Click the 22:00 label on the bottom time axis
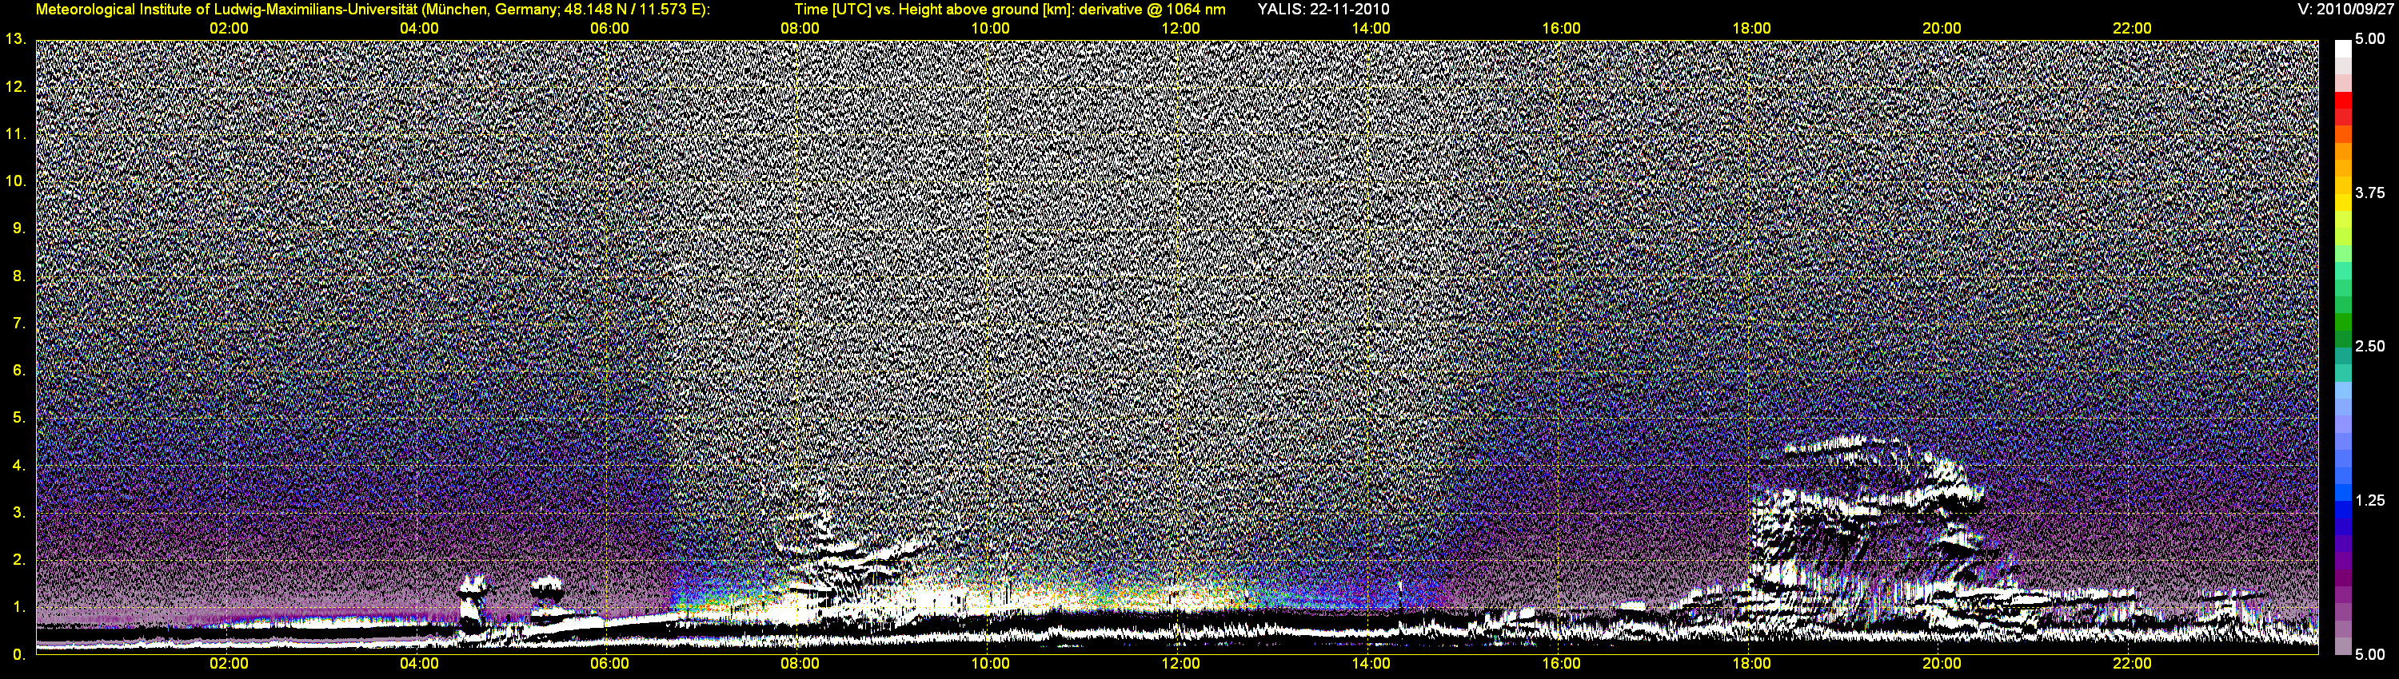Image resolution: width=2399 pixels, height=679 pixels. point(2132,664)
